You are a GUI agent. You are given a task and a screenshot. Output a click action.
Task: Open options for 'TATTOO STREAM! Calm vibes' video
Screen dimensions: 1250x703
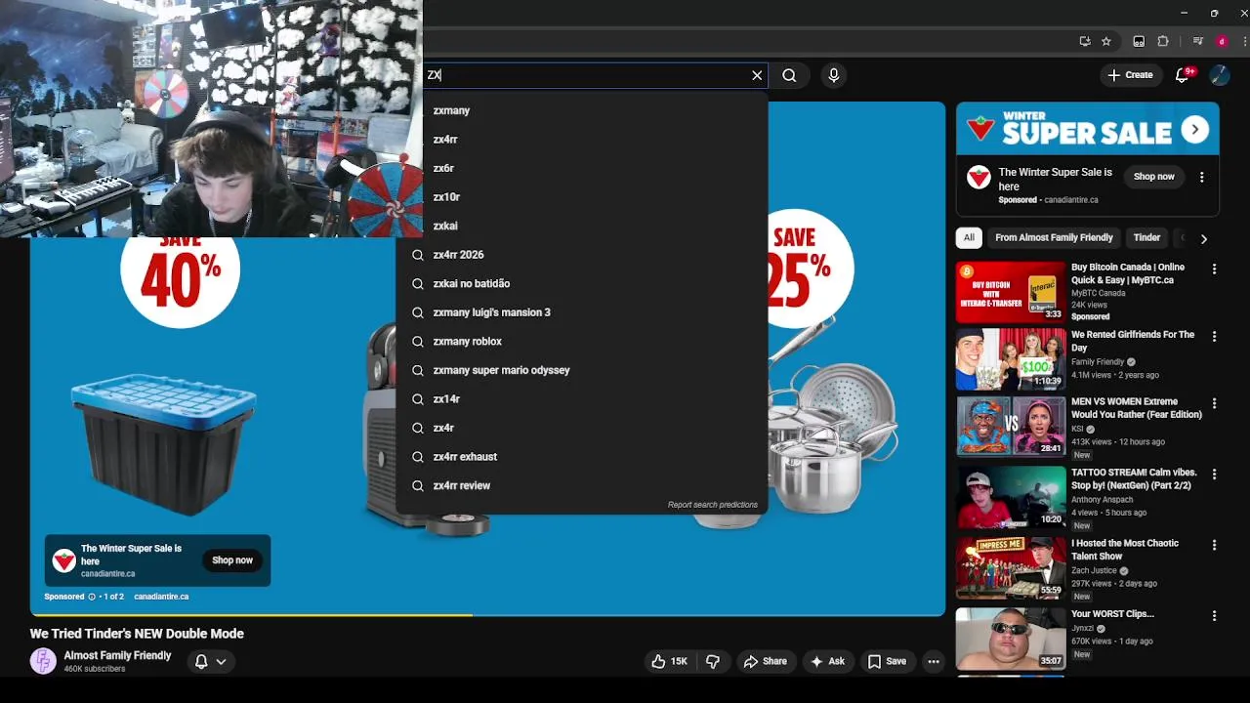[x=1215, y=474]
